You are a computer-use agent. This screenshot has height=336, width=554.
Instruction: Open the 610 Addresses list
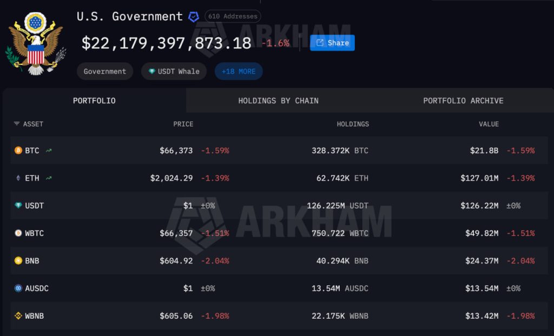[233, 16]
